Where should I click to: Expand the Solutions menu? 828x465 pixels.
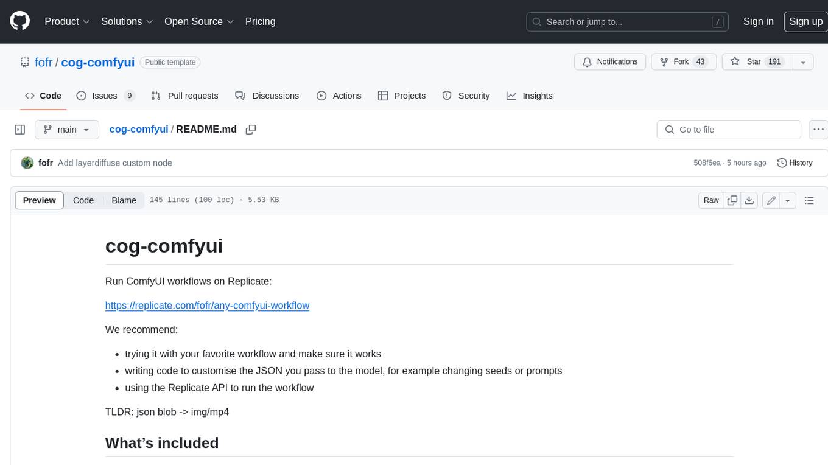(127, 21)
